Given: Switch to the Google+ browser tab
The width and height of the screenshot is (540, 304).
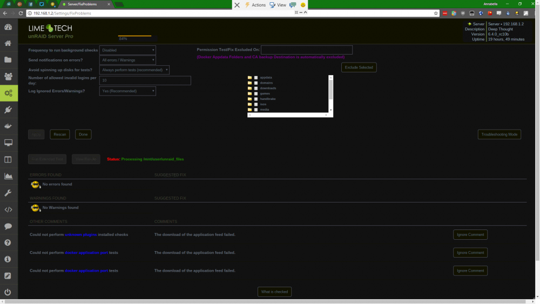Looking at the screenshot, I should pyautogui.click(x=19, y=4).
